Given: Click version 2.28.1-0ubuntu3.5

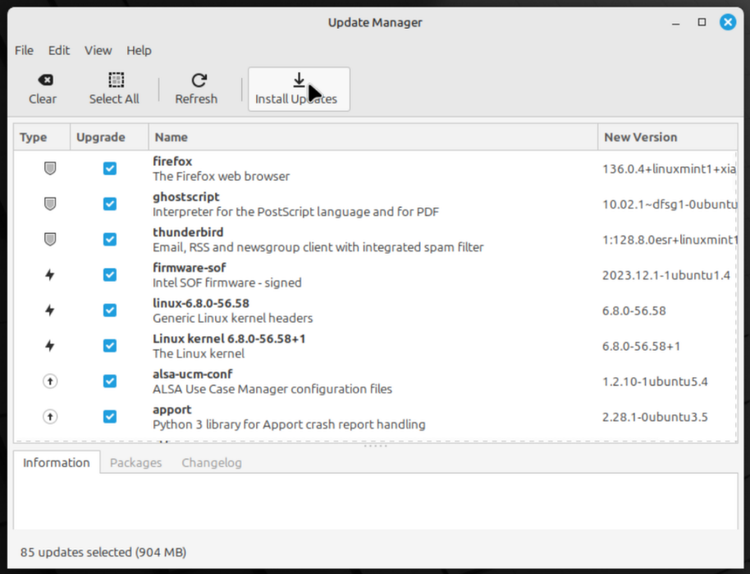Looking at the screenshot, I should pos(655,417).
